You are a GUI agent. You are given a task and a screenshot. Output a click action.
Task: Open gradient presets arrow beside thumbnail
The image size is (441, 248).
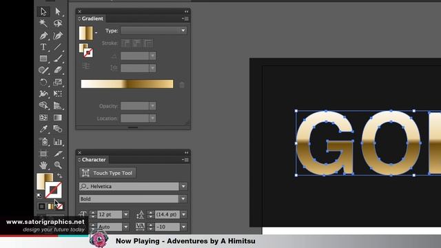[x=96, y=33]
